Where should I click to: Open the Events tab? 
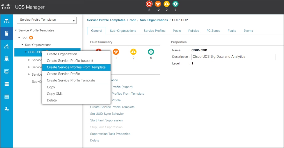point(248,31)
